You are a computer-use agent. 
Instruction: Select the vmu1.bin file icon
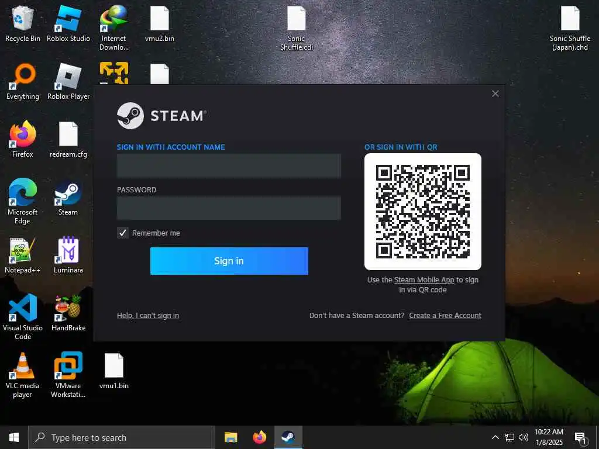(114, 371)
